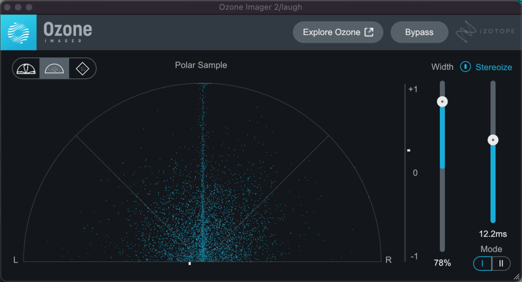
Task: Select the Lissajous vectorscope diamond icon
Action: coord(83,69)
